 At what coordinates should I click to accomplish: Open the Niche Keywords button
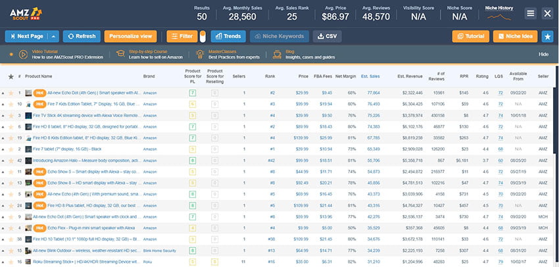point(279,36)
